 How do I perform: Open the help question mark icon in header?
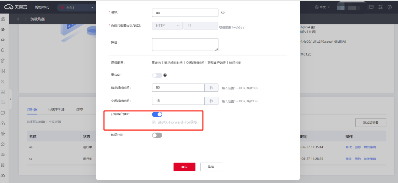(390, 7)
